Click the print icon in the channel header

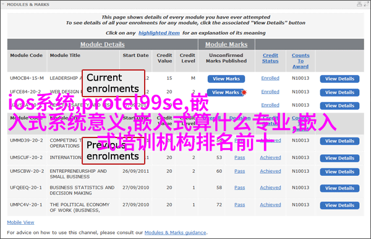[x=359, y=4]
